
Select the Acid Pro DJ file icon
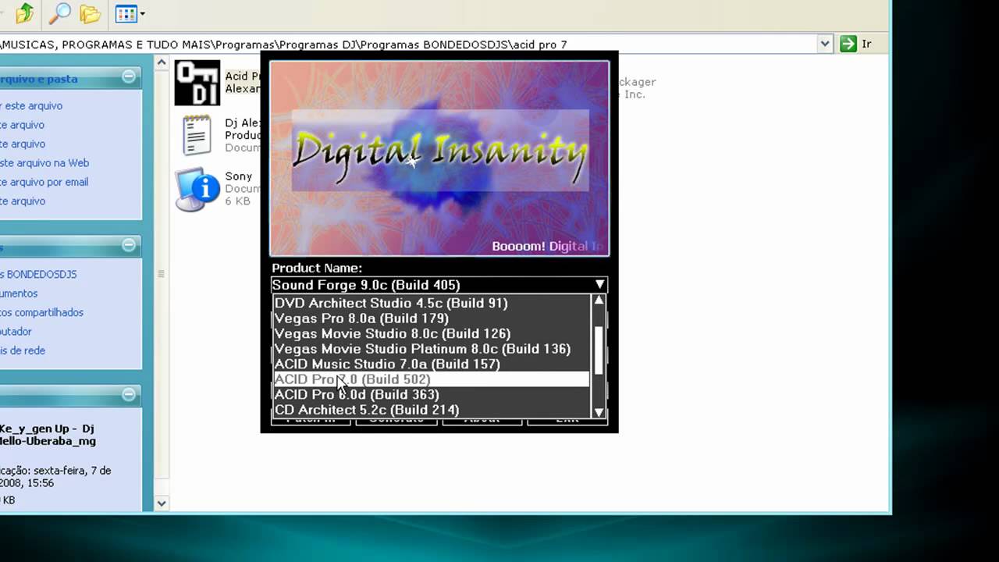[197, 83]
